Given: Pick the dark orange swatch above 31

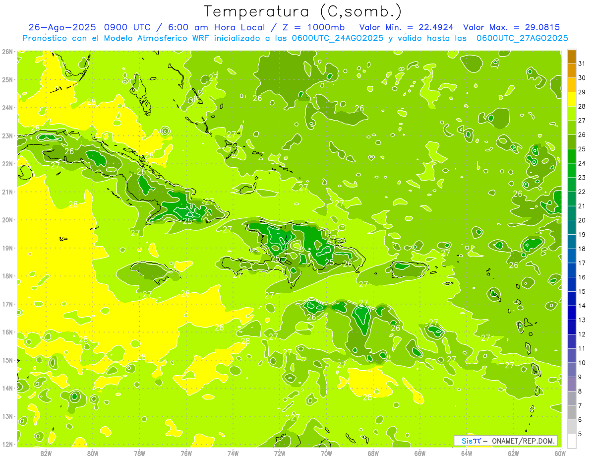Looking at the screenshot, I should pos(572,57).
